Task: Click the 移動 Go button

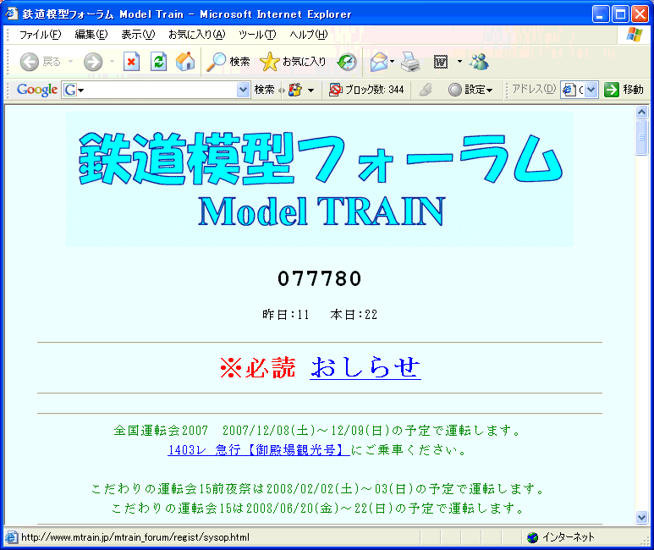Action: pyautogui.click(x=624, y=90)
